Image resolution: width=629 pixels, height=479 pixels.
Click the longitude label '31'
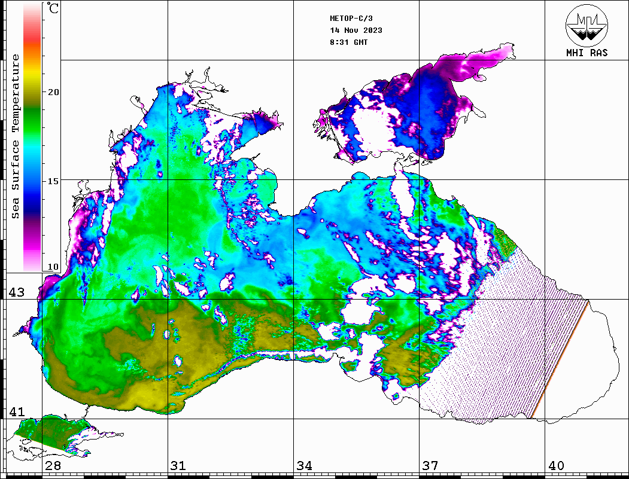click(x=178, y=465)
